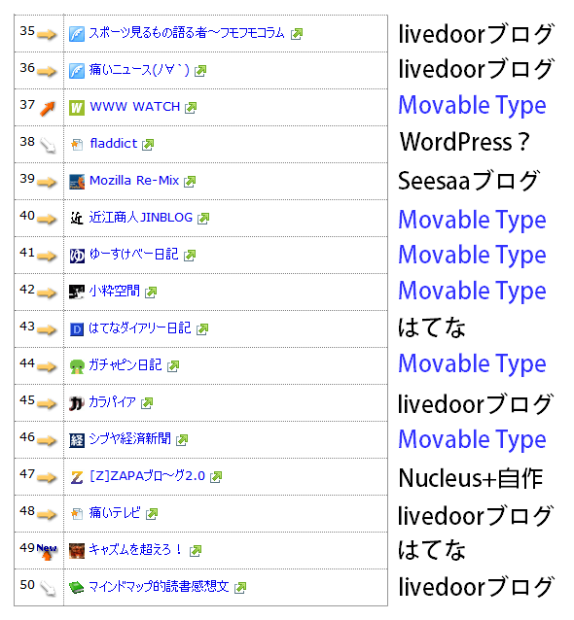Click external-link icon next to 近江商人JINBLOG
Image resolution: width=574 pixels, height=620 pixels.
click(203, 219)
